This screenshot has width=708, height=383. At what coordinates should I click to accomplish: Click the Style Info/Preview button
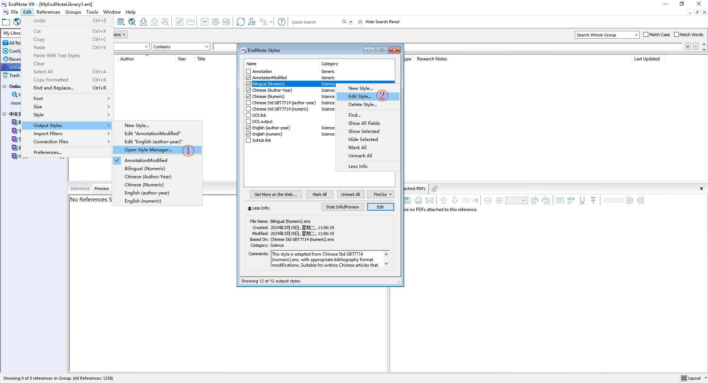pos(343,207)
